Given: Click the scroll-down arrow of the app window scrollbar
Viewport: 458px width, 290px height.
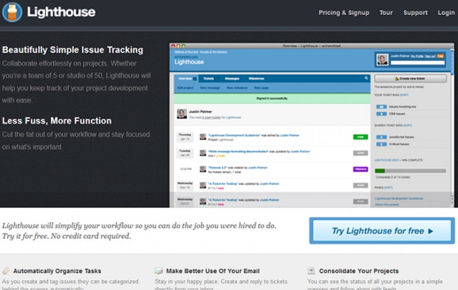Looking at the screenshot, I should pos(452,203).
